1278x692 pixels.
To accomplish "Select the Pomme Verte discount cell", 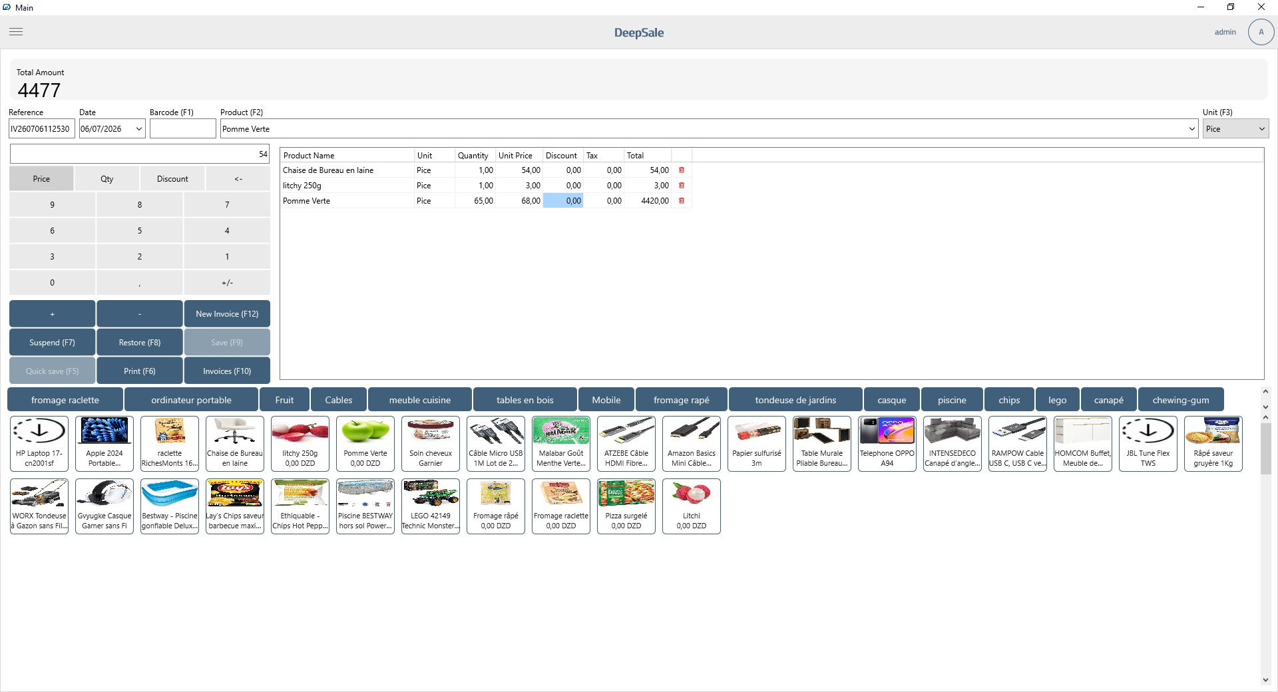I will pyautogui.click(x=563, y=201).
